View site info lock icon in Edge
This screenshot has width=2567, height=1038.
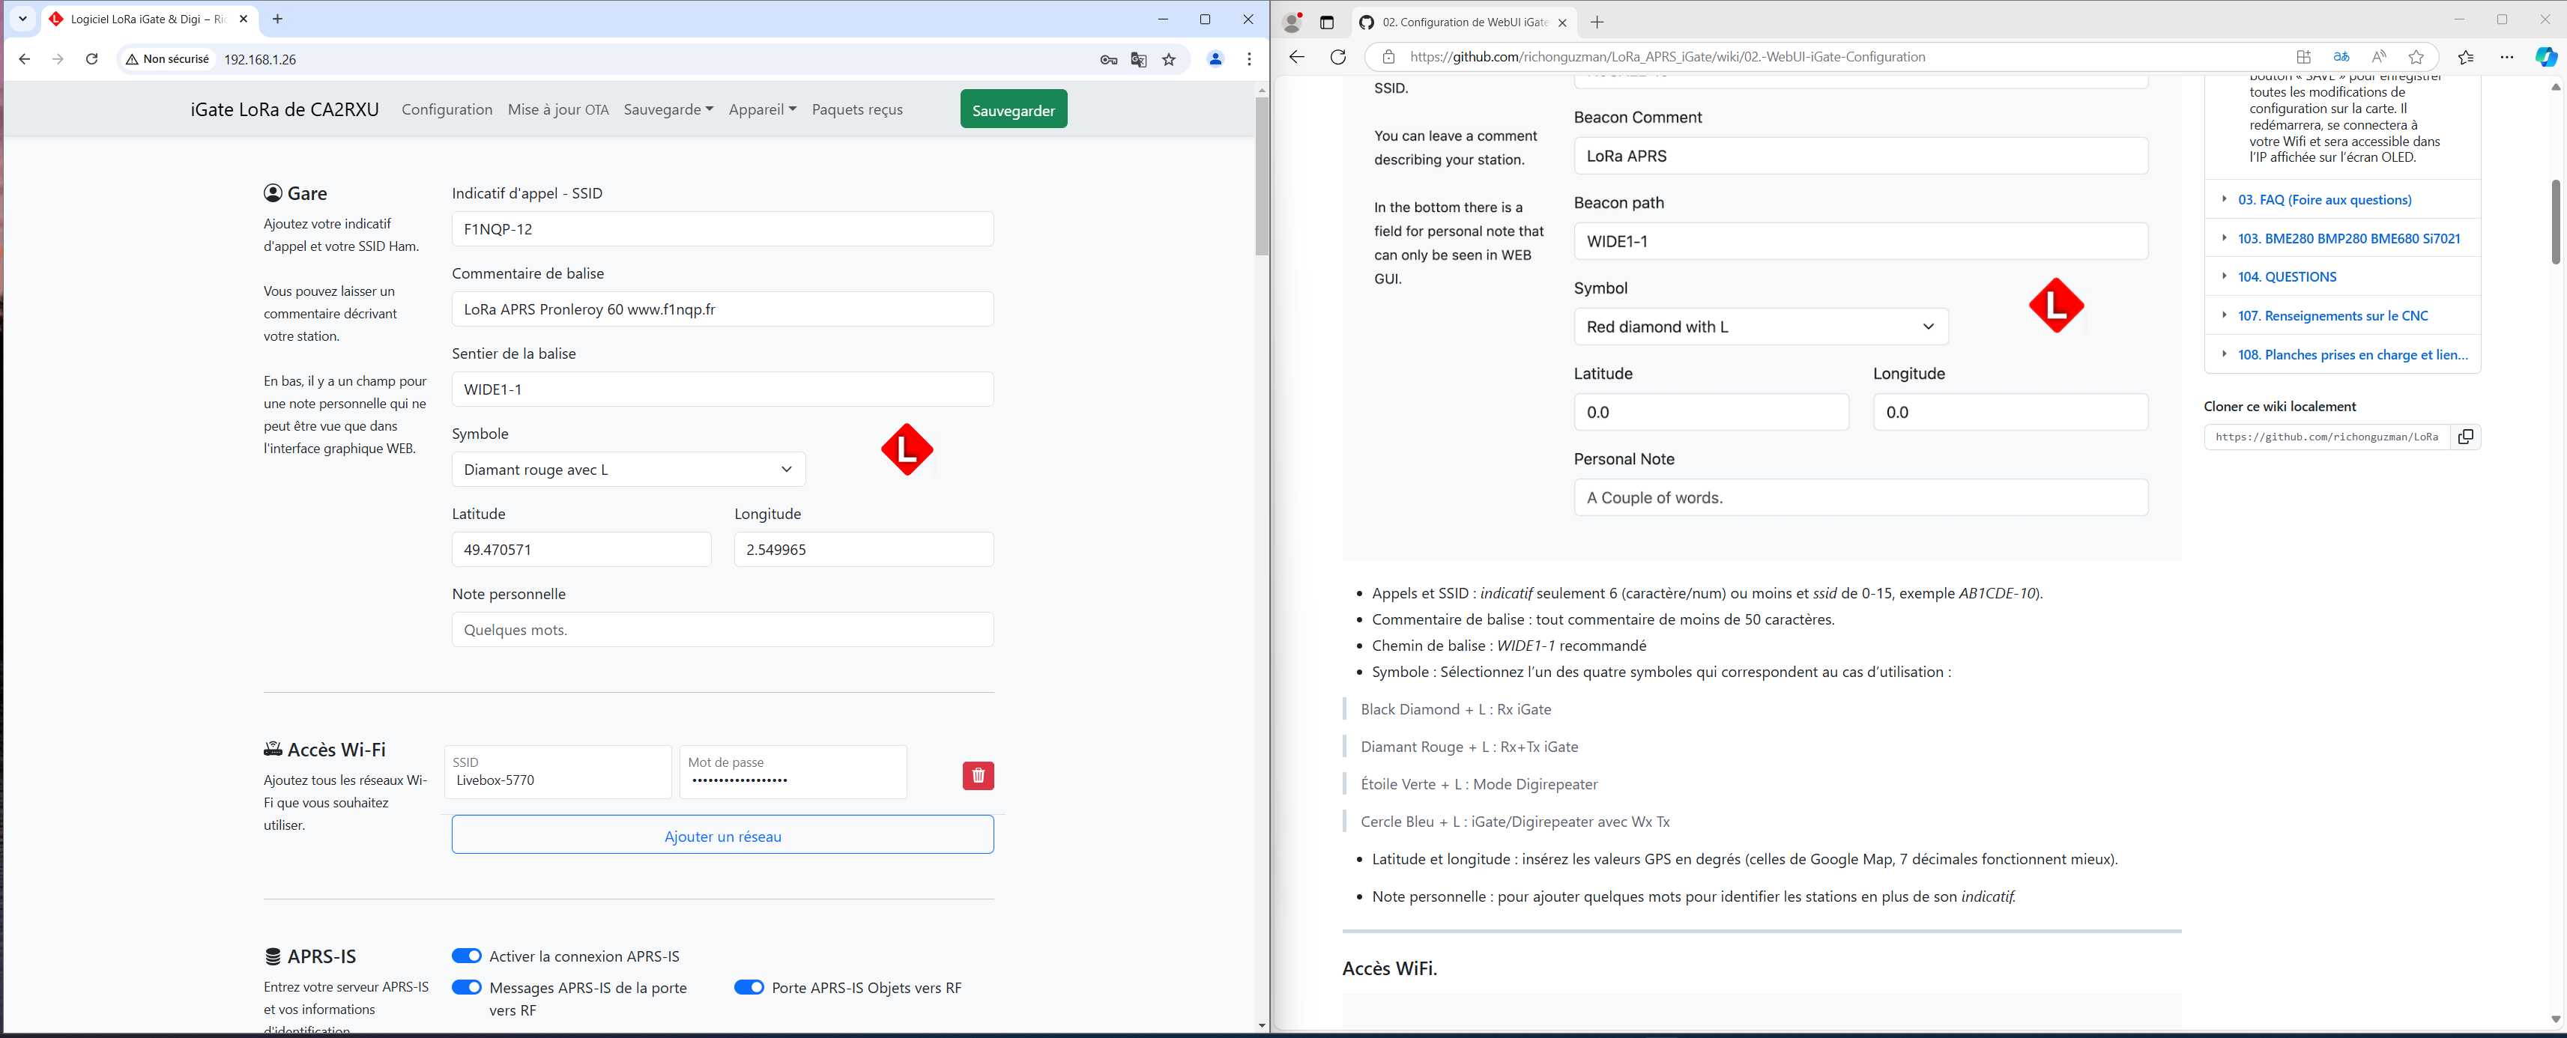[1388, 57]
